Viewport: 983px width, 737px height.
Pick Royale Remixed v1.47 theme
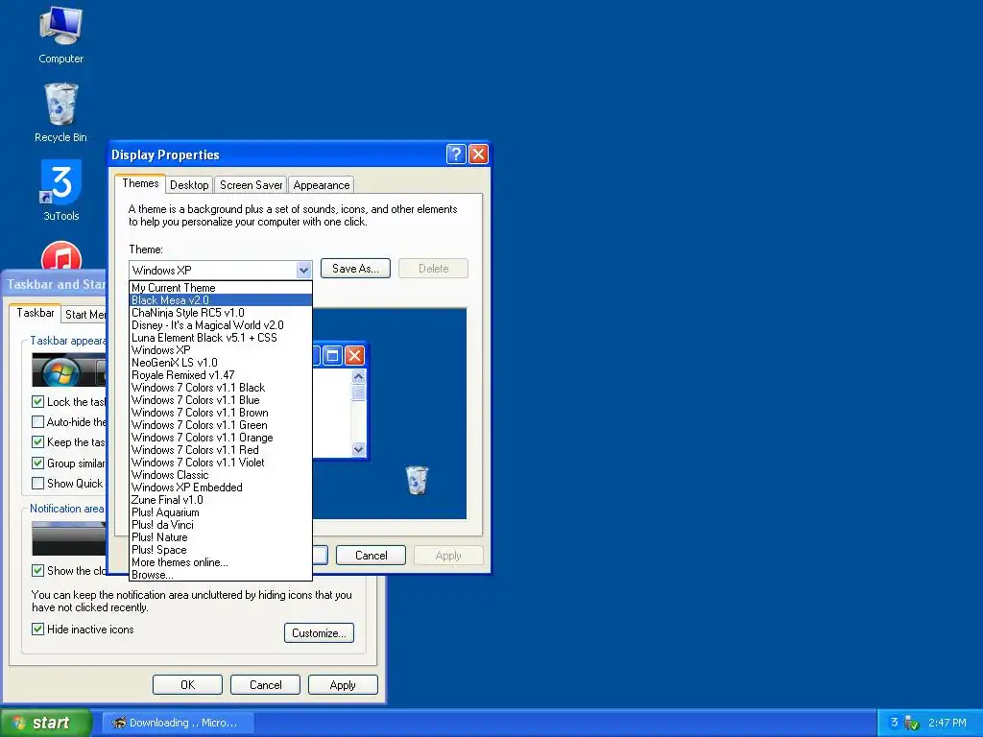(221, 375)
